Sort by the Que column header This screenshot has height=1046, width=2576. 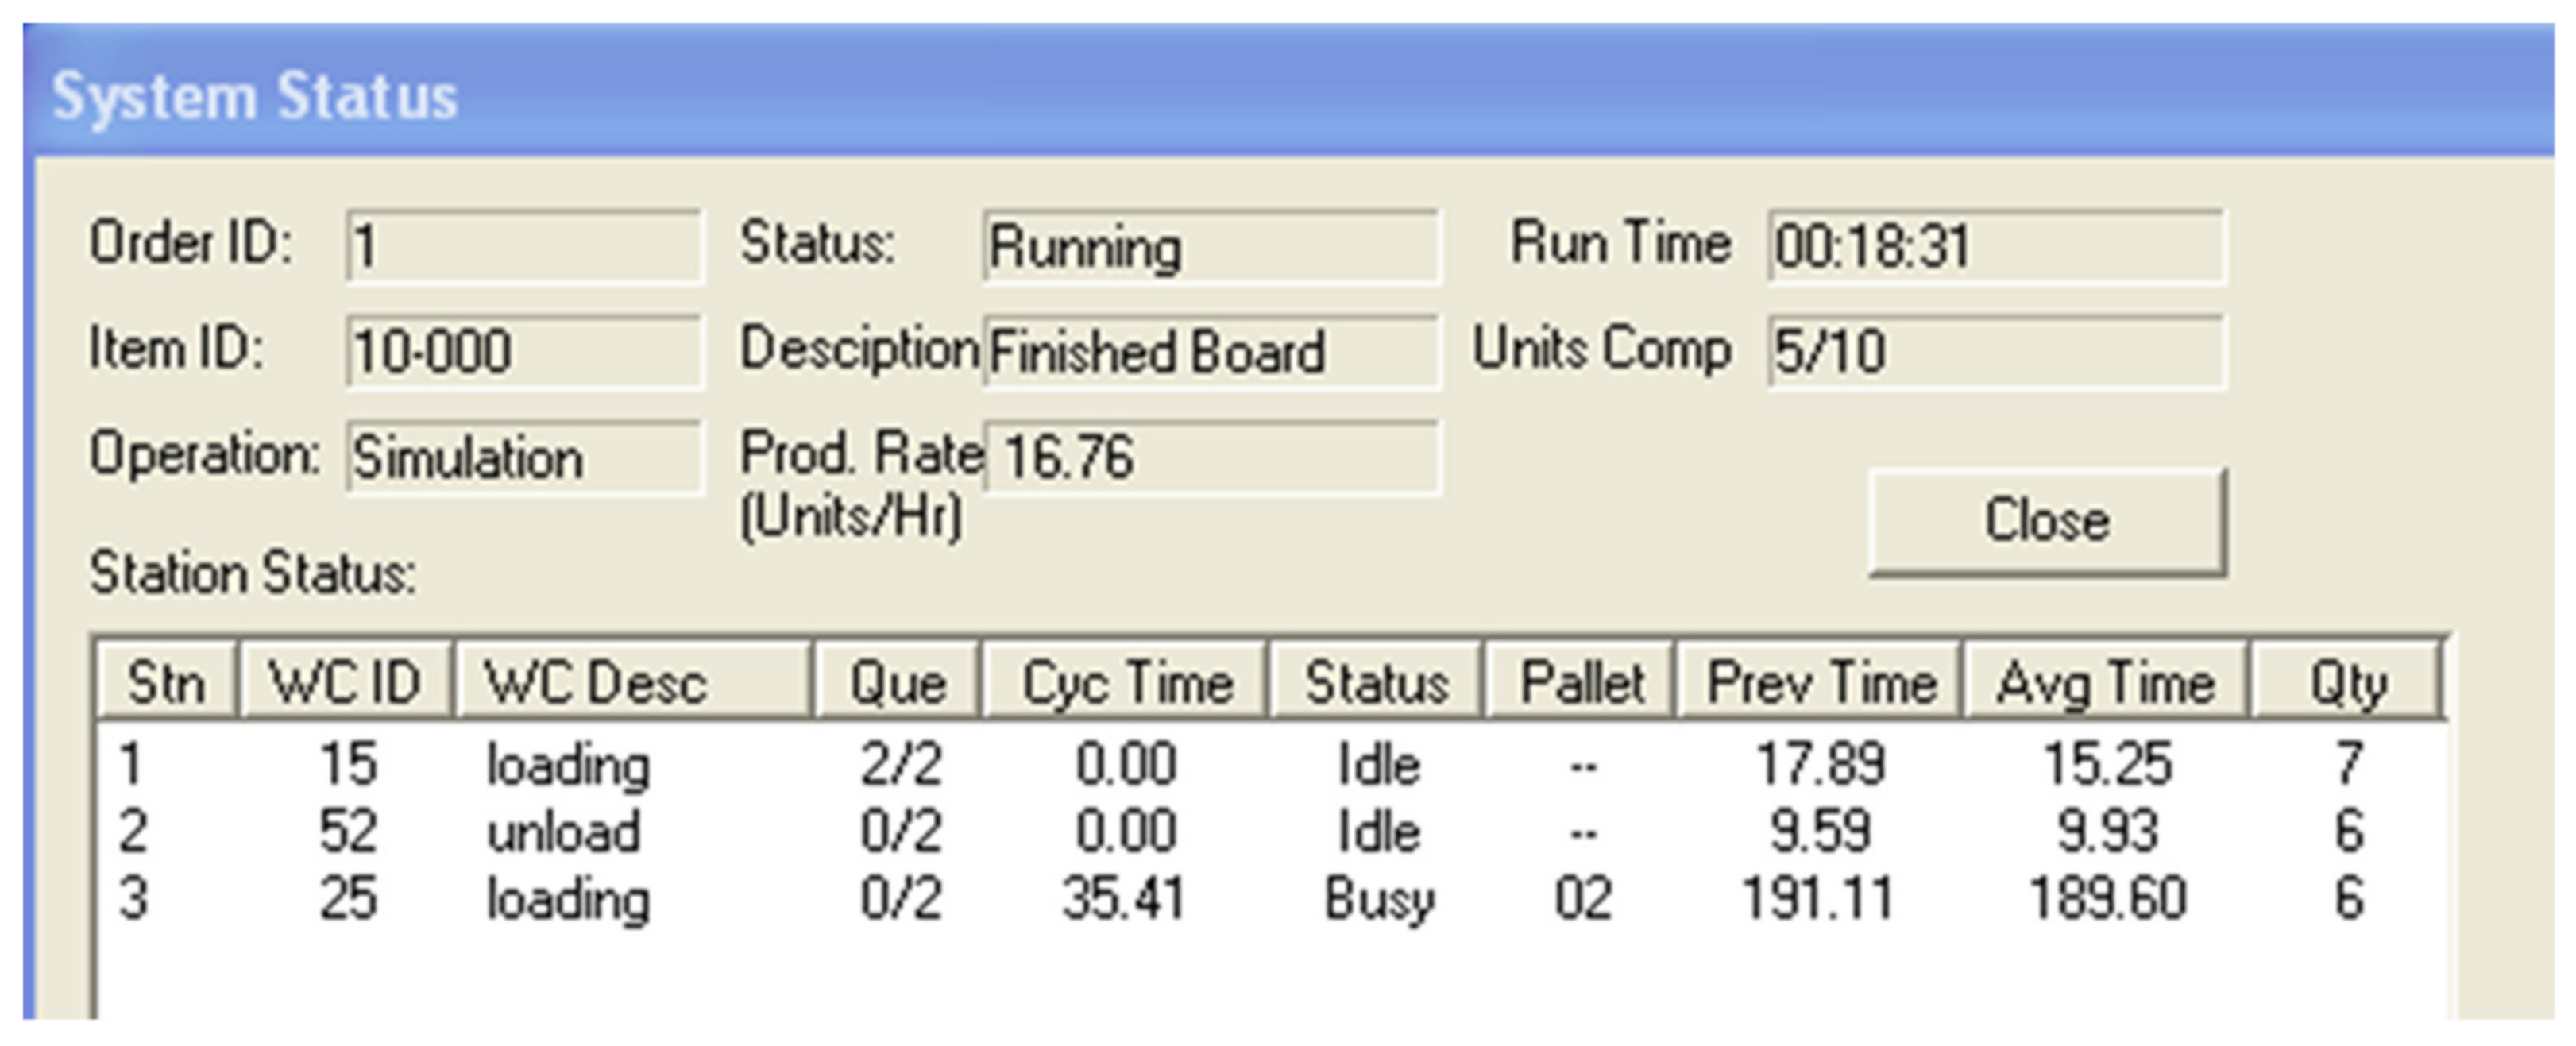click(x=897, y=684)
